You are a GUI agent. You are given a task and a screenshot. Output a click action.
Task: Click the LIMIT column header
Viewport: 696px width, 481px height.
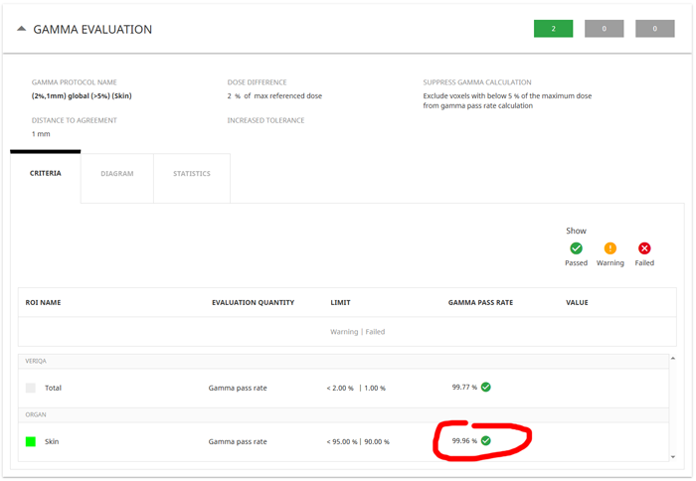[x=340, y=303]
